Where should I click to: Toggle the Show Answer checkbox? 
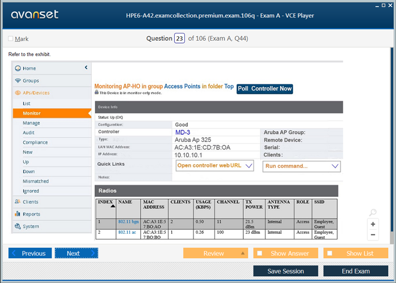[x=259, y=253]
